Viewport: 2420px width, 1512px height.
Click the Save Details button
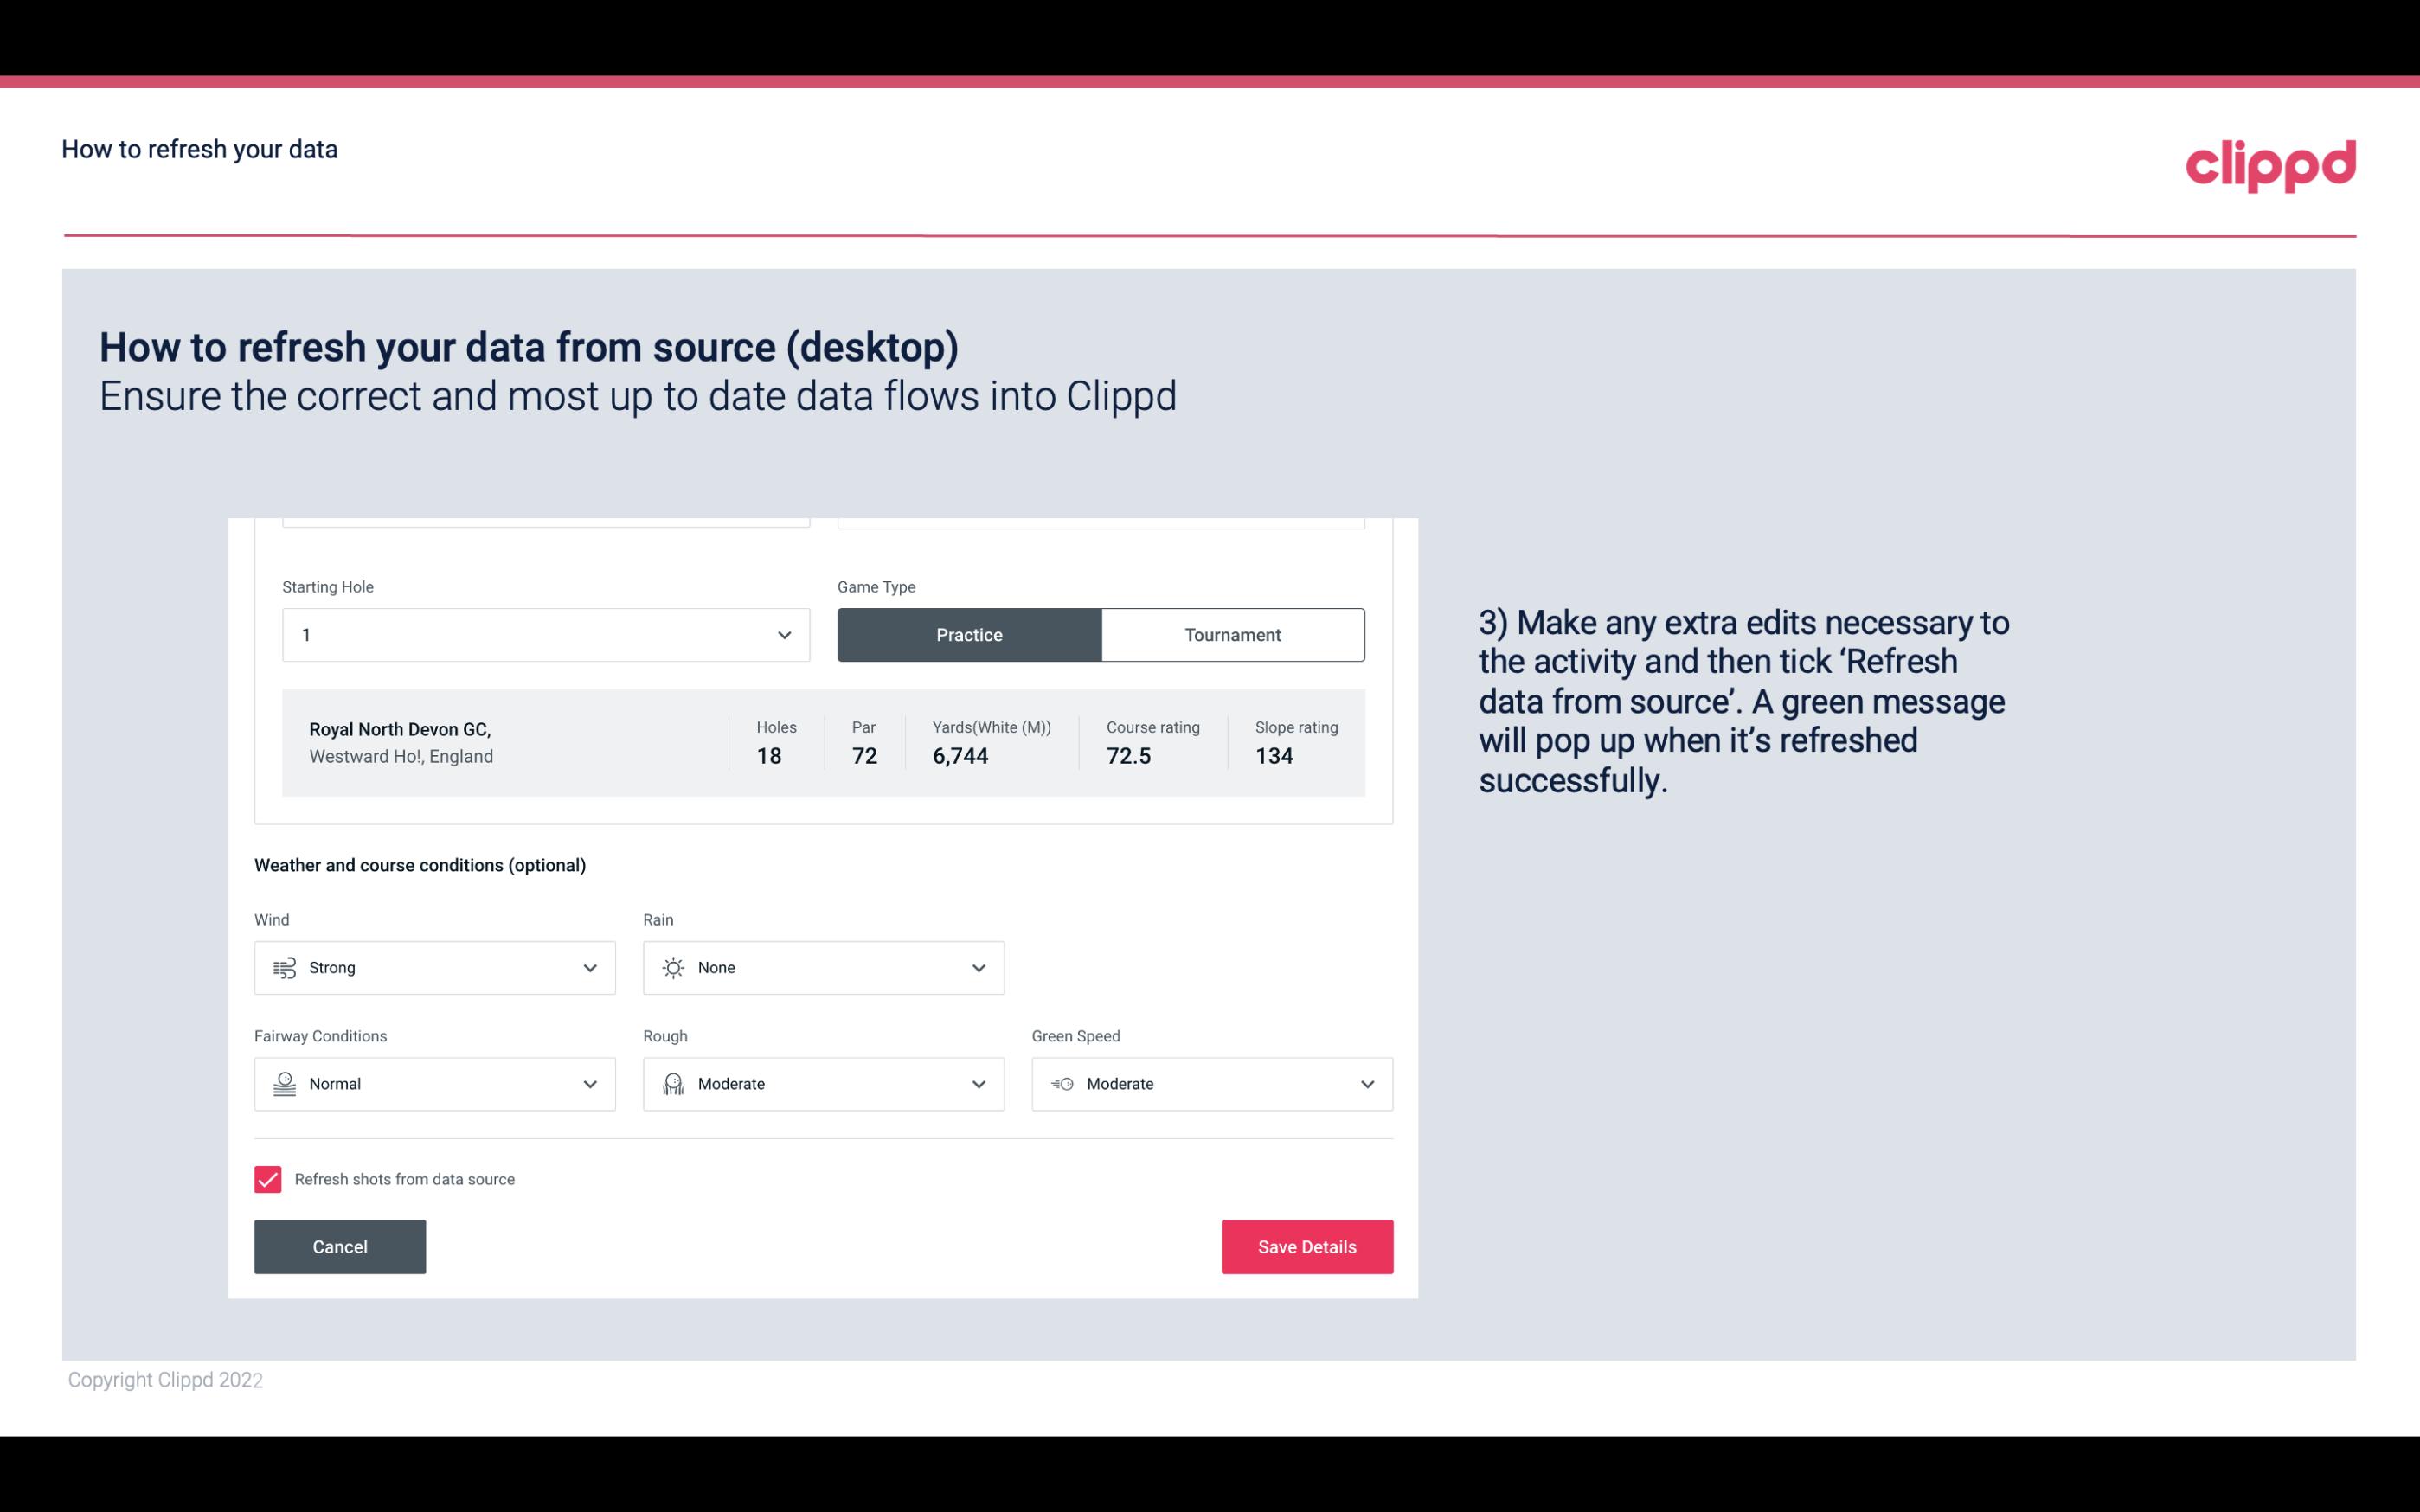click(x=1306, y=1246)
